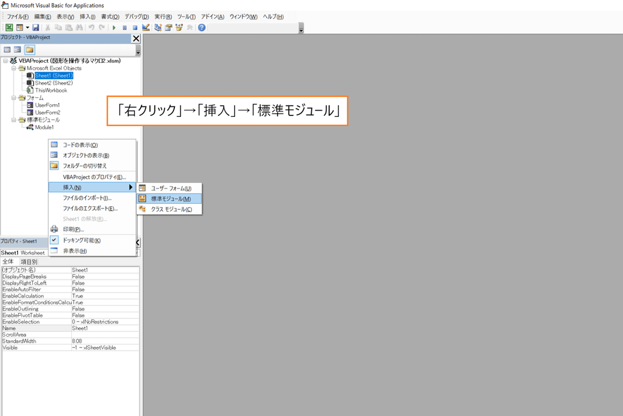Image resolution: width=623 pixels, height=416 pixels.
Task: Open the 編集(E) menu
Action: [43, 17]
